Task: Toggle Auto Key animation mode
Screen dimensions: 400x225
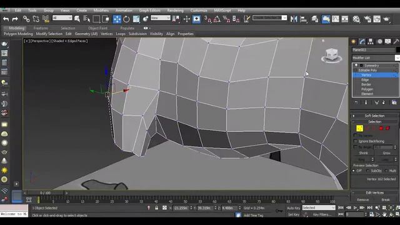Action: tap(294, 208)
